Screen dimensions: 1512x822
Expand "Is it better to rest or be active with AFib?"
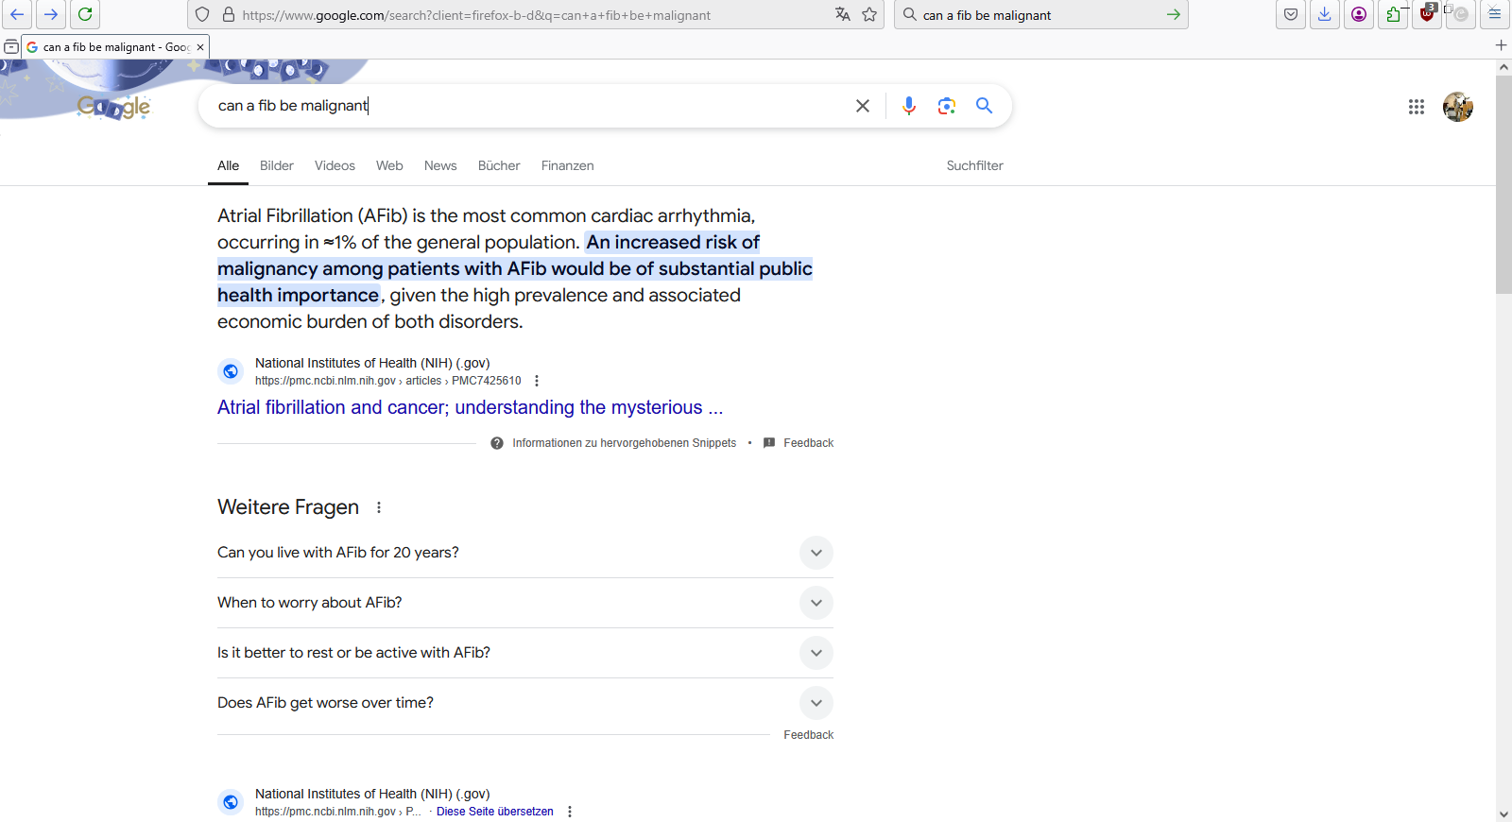(x=816, y=653)
